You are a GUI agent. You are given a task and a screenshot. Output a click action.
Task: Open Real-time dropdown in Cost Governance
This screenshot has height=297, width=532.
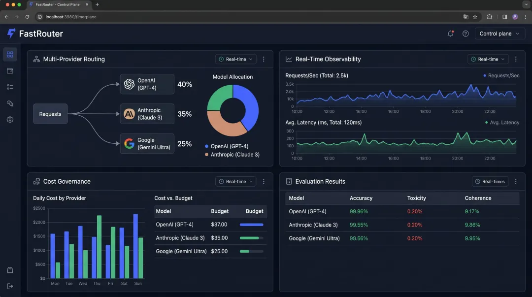(236, 182)
